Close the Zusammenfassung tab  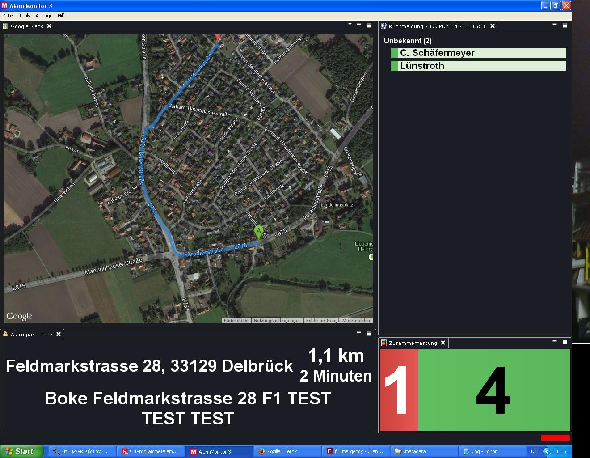(x=443, y=343)
